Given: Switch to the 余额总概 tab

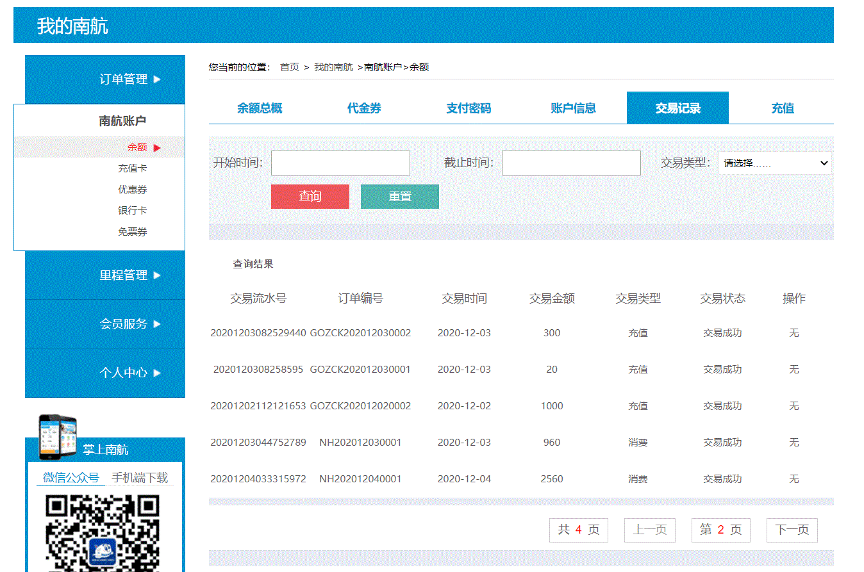Looking at the screenshot, I should 260,108.
